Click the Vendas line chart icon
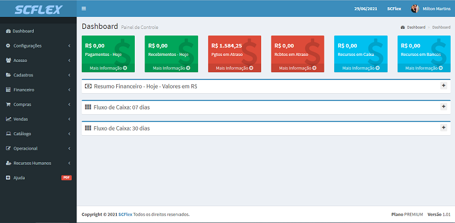The image size is (455, 223). (8, 119)
